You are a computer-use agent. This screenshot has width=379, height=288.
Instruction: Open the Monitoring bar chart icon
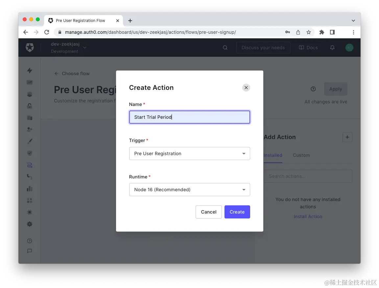[30, 188]
